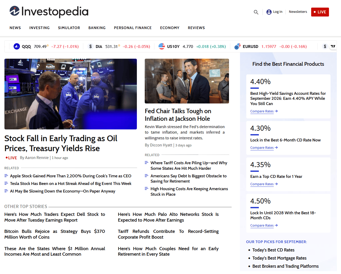Open the Investopedia logo home link

(49, 12)
